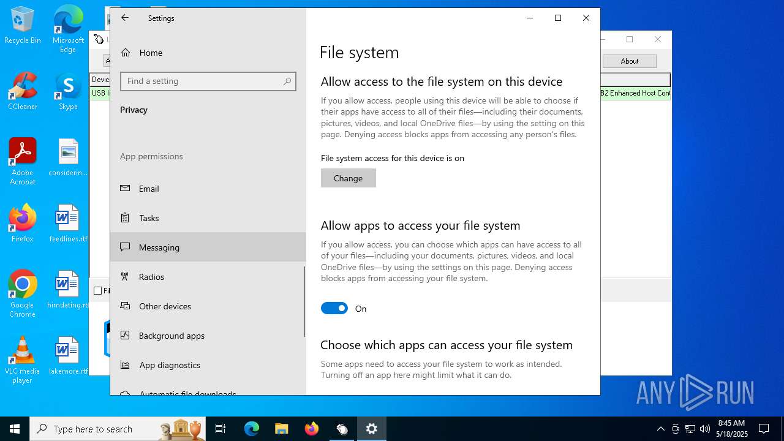Open himdating.rtf document on desktop
Image resolution: width=784 pixels, height=441 pixels.
click(68, 290)
